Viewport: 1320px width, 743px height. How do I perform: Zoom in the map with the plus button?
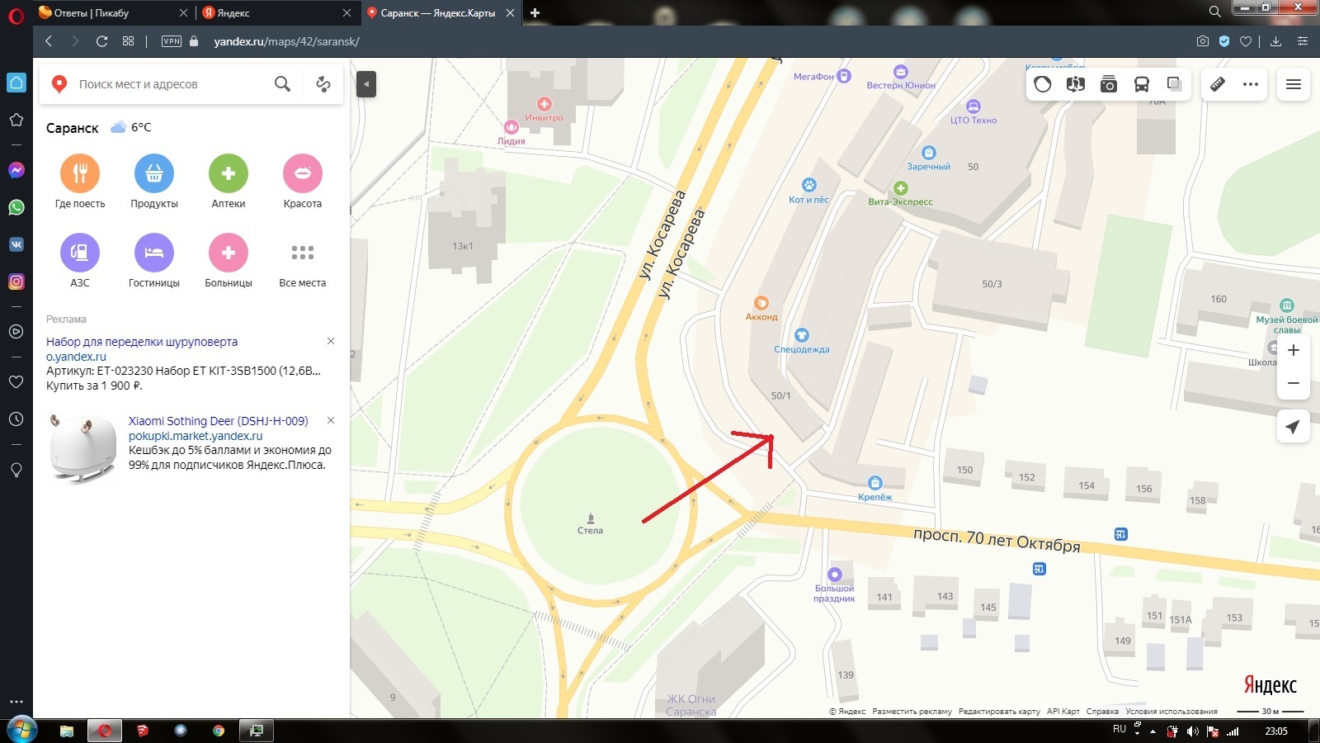(1294, 350)
